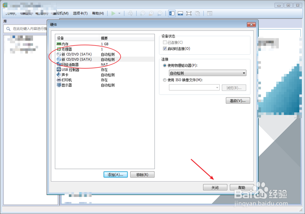Open the 帮助(H) menu

[x=98, y=13]
